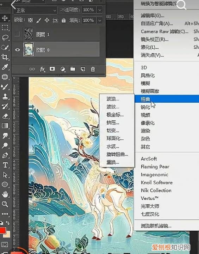Create a new layer
This screenshot has width=199, height=254.
point(83,69)
